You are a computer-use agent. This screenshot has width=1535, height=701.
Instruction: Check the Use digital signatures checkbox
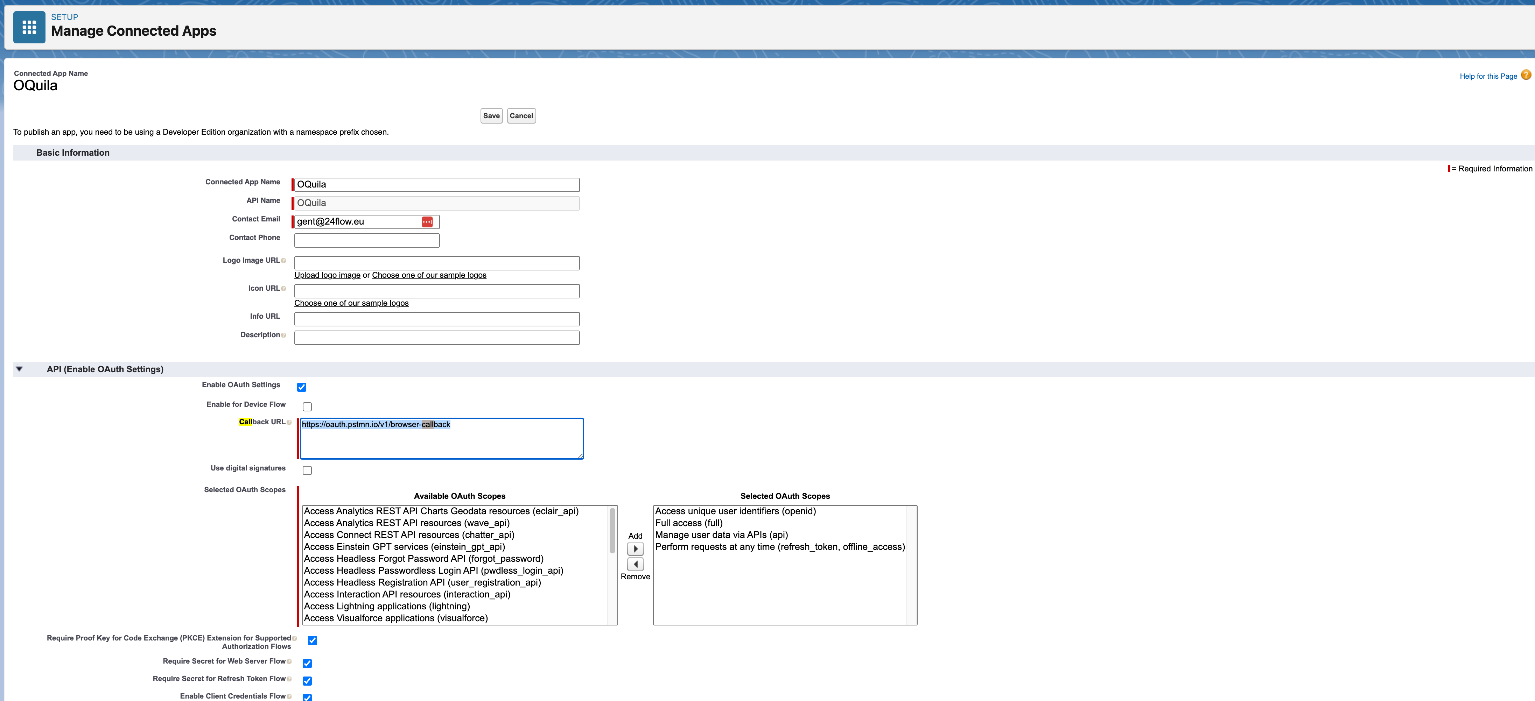(x=307, y=470)
